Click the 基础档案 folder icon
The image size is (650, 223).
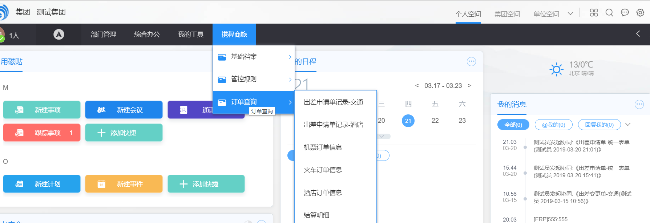222,57
